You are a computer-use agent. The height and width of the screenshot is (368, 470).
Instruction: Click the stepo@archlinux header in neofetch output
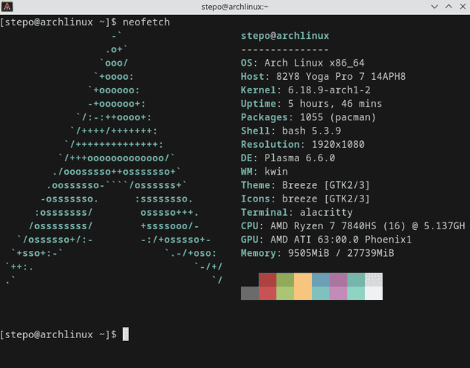[285, 36]
